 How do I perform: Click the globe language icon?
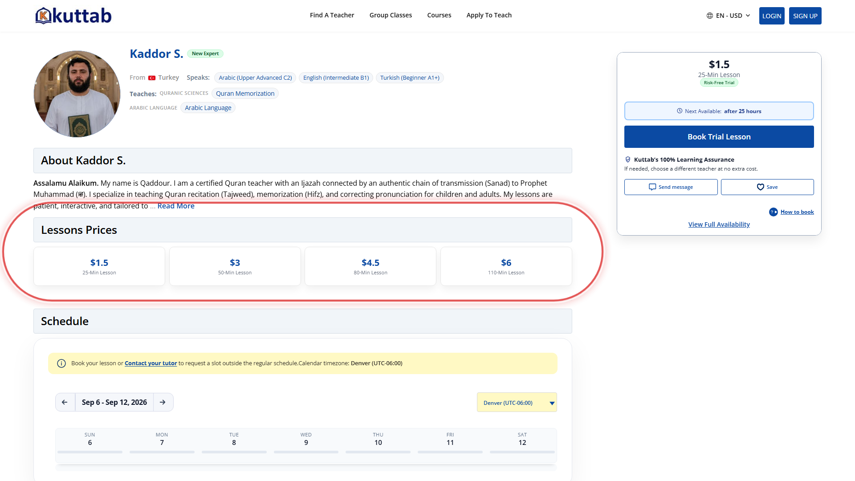(710, 16)
